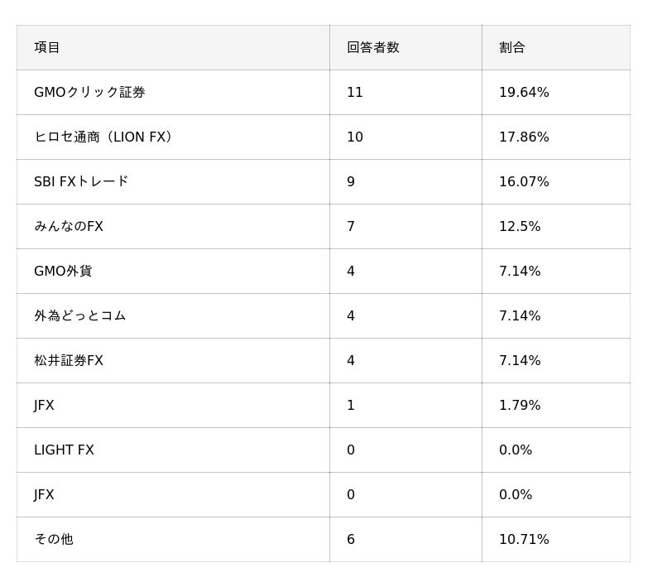Screen dimensions: 662x587
Task: Select the respondent count 9 cell
Action: tap(351, 181)
